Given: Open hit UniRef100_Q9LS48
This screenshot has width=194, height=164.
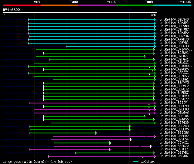Looking at the screenshot, I should coord(174,19).
